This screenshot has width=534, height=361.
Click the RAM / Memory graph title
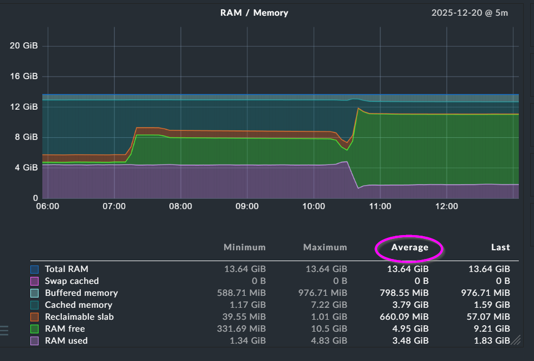(x=255, y=12)
